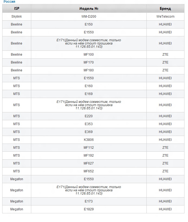188x222 pixels.
Task: Click the WeTelecom brand cell
Action: [x=165, y=17]
